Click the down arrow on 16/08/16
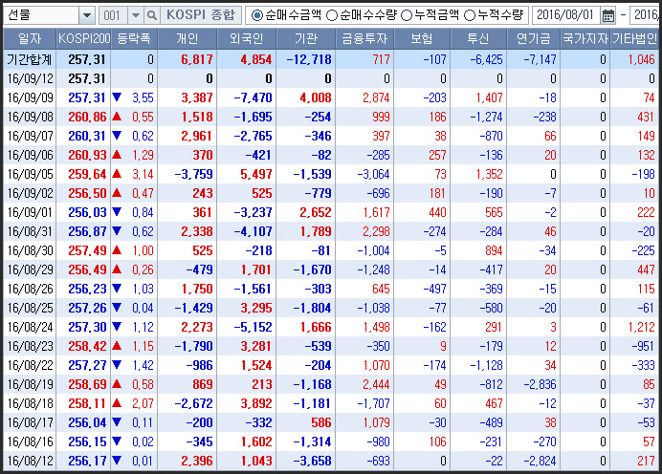Image resolution: width=662 pixels, height=474 pixels. pyautogui.click(x=117, y=442)
